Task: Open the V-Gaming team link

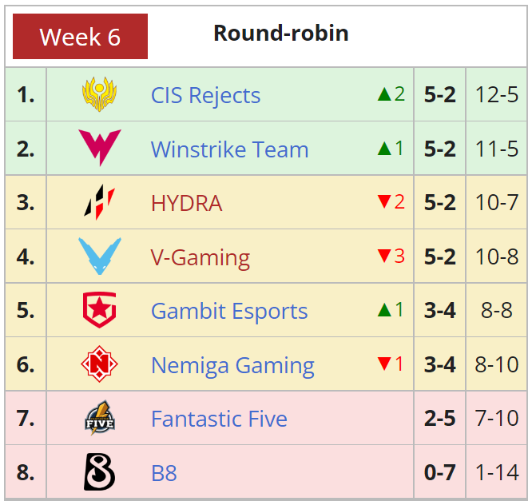Action: point(200,257)
